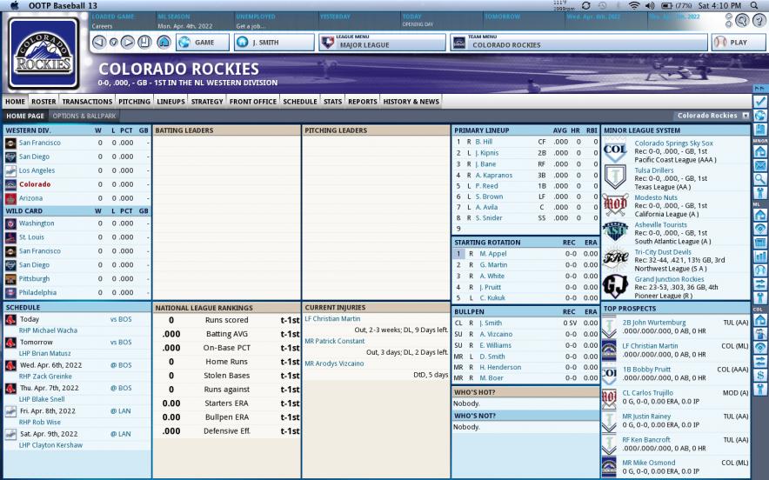This screenshot has width=769, height=480.
Task: Open Washington in the Wild Card standings
Action: tap(37, 223)
